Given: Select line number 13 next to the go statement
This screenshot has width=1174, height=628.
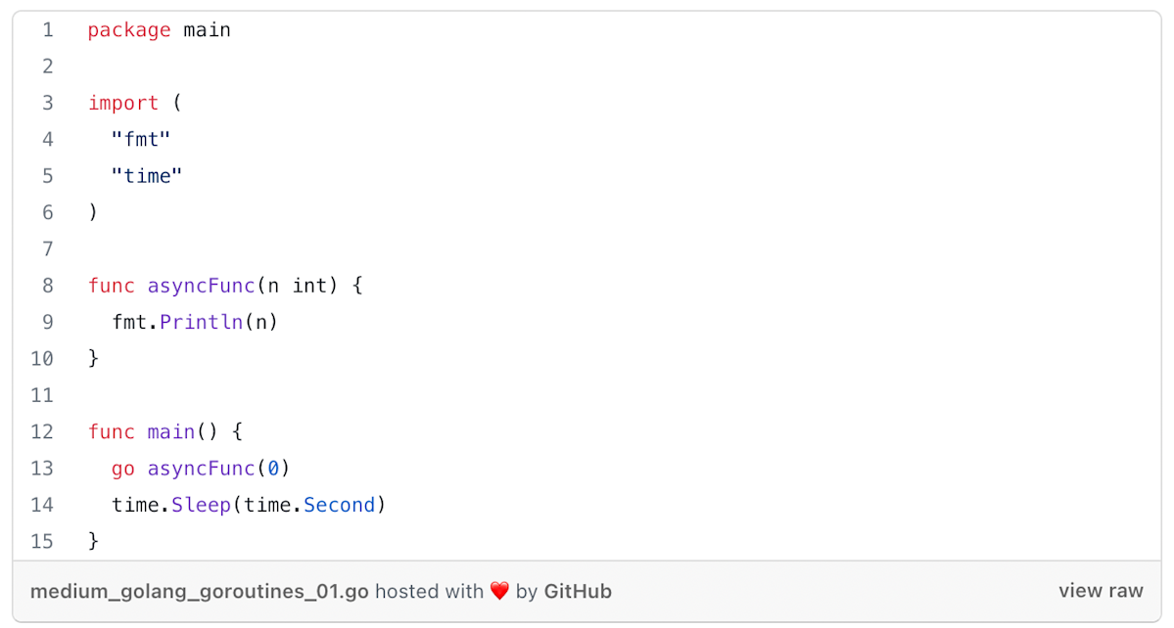Looking at the screenshot, I should coord(42,468).
